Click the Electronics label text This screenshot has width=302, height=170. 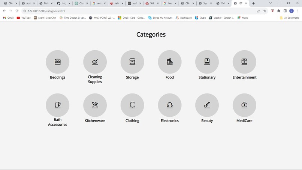pos(170,120)
